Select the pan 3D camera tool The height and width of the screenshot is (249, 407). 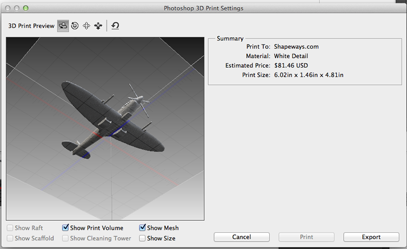(x=86, y=26)
